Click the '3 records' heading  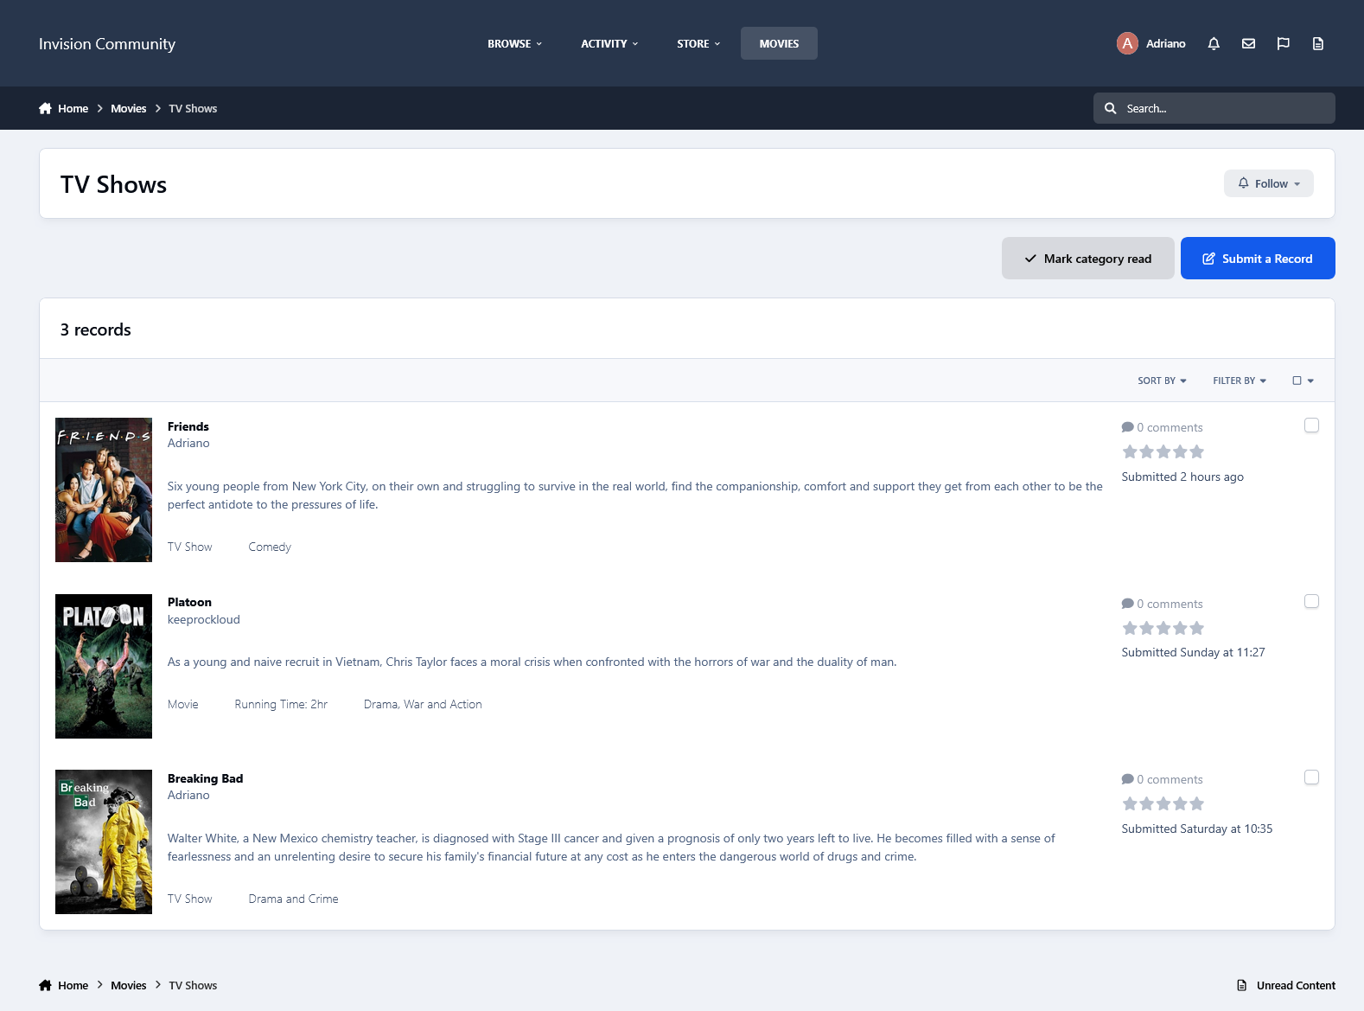[x=96, y=330]
